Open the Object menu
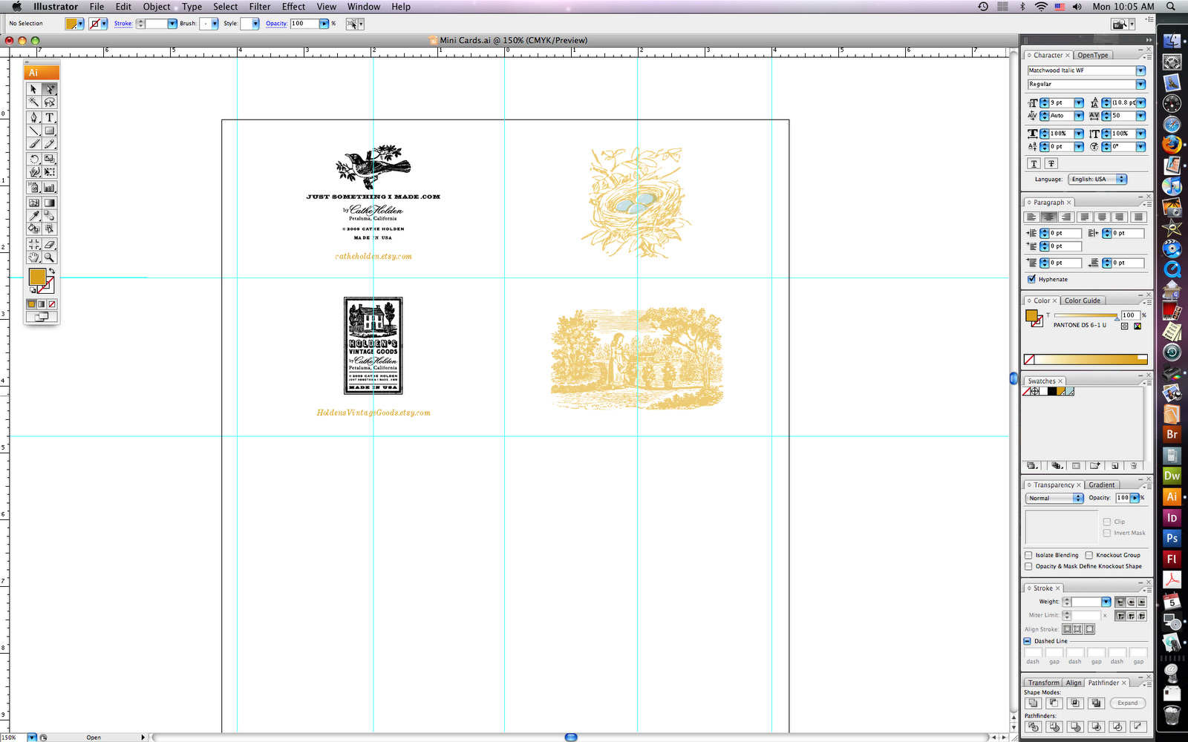 point(157,7)
